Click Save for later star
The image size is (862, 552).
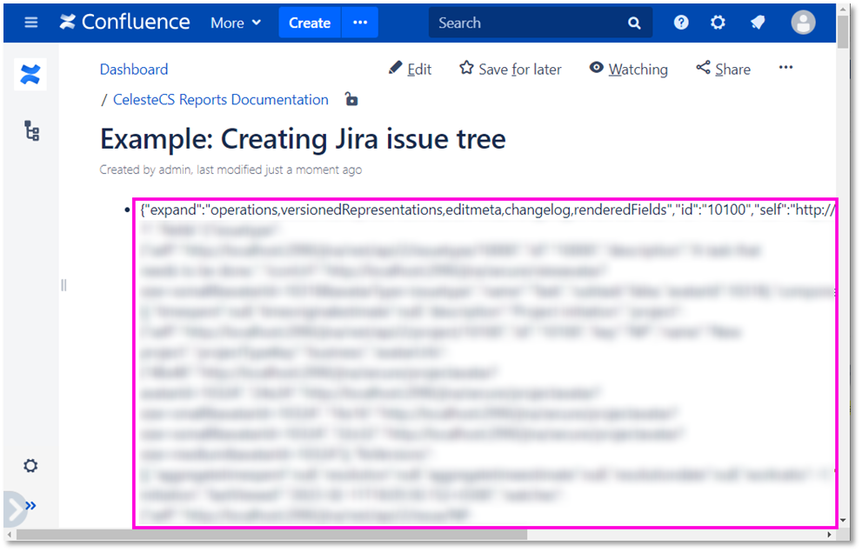tap(511, 70)
